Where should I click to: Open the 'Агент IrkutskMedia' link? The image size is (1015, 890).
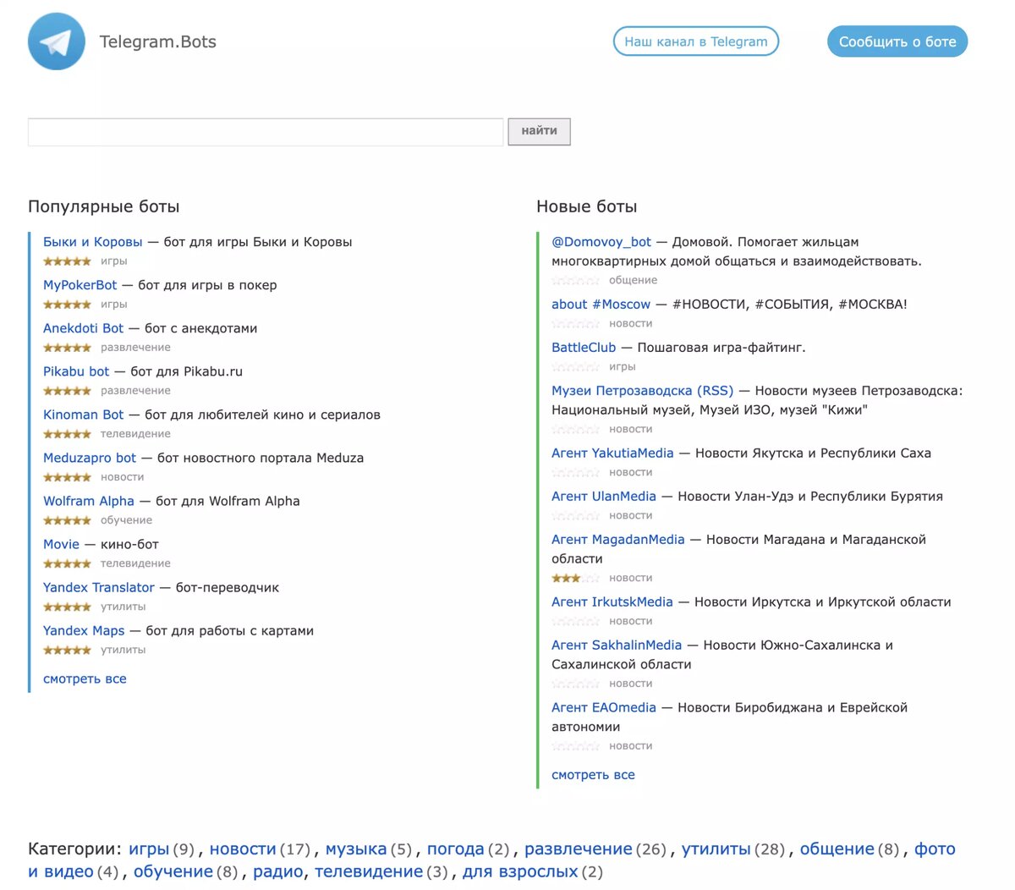612,602
